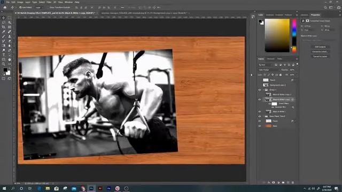Open Windows Start button
Viewport: 342px width, 192px height.
point(4,188)
